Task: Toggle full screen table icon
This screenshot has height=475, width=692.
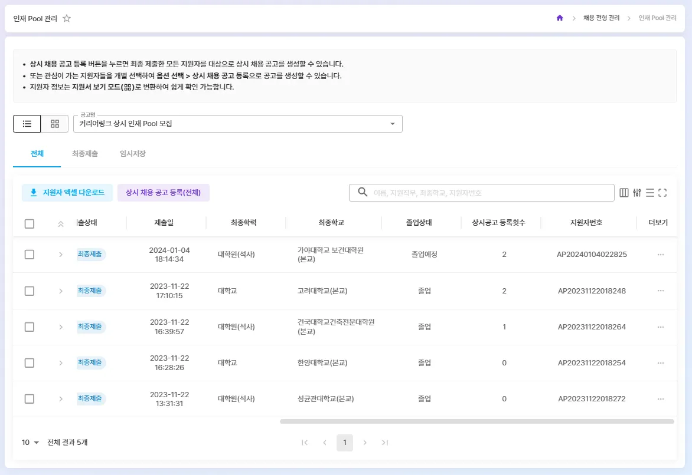Action: [x=662, y=193]
